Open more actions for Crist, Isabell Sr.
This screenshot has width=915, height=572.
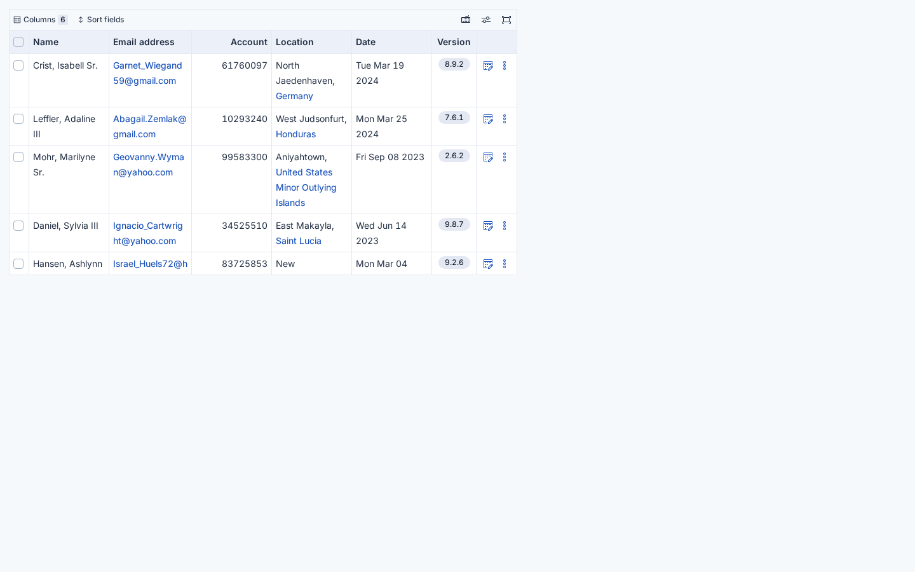pos(505,65)
